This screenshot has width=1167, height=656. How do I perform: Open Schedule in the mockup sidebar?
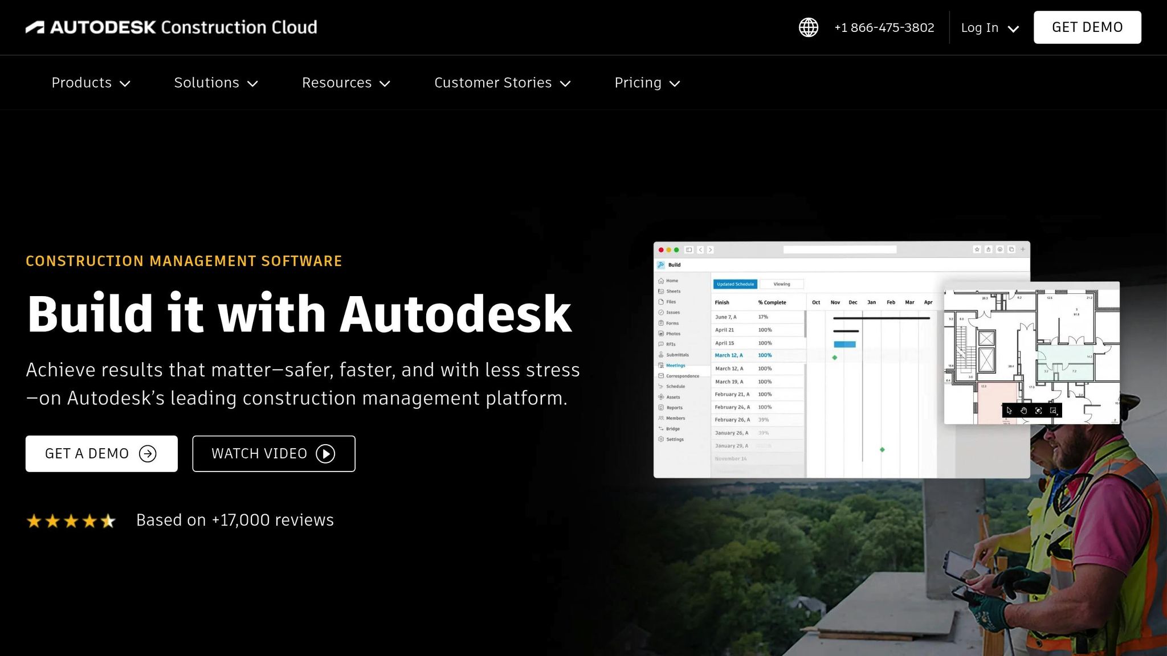tap(672, 386)
